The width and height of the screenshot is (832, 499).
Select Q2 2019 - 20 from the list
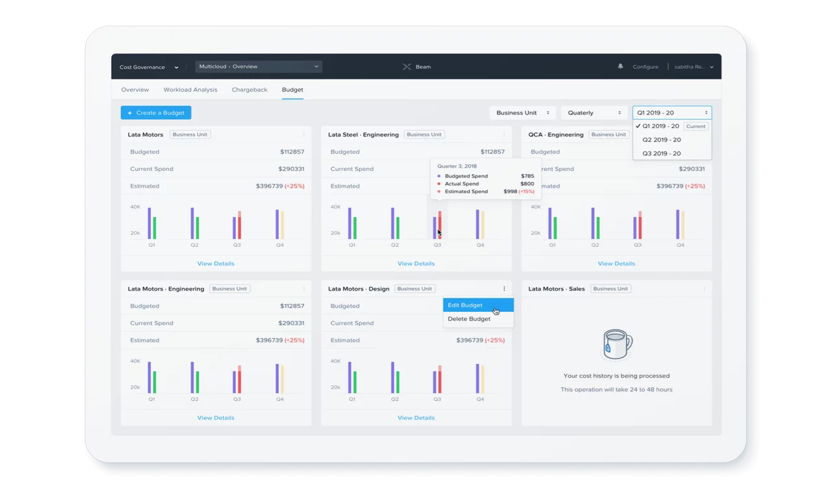coord(660,140)
